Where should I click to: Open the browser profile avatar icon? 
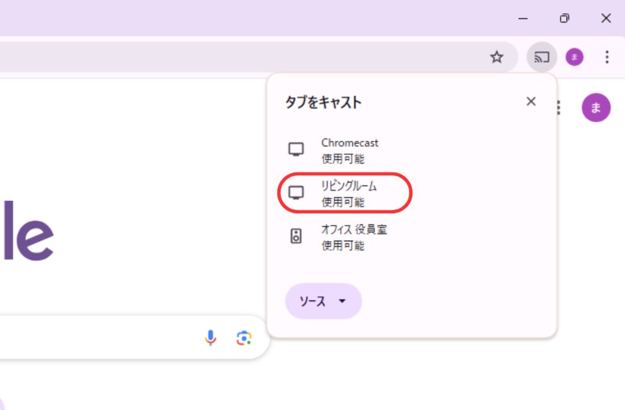[574, 57]
